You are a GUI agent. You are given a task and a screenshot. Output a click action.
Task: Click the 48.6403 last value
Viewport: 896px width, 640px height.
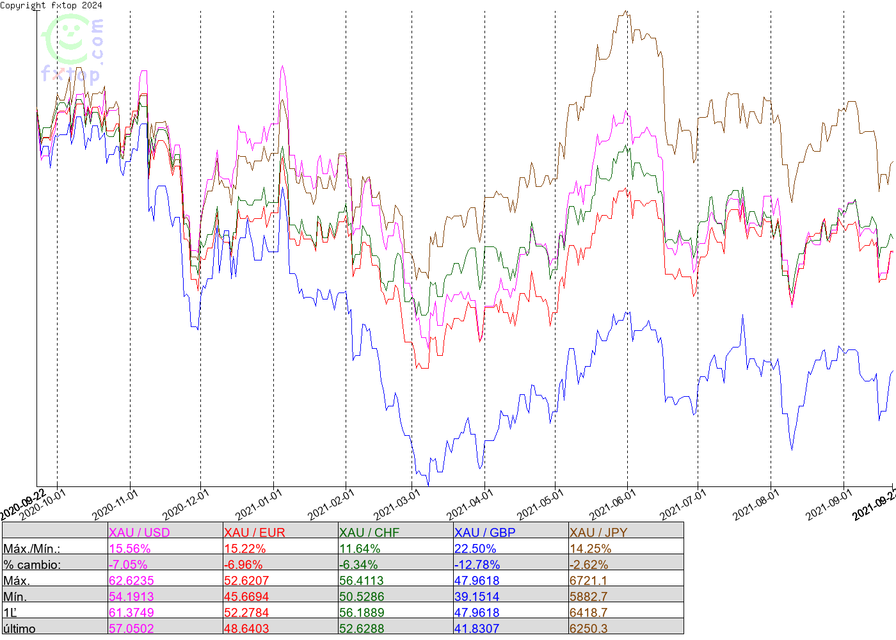click(246, 628)
